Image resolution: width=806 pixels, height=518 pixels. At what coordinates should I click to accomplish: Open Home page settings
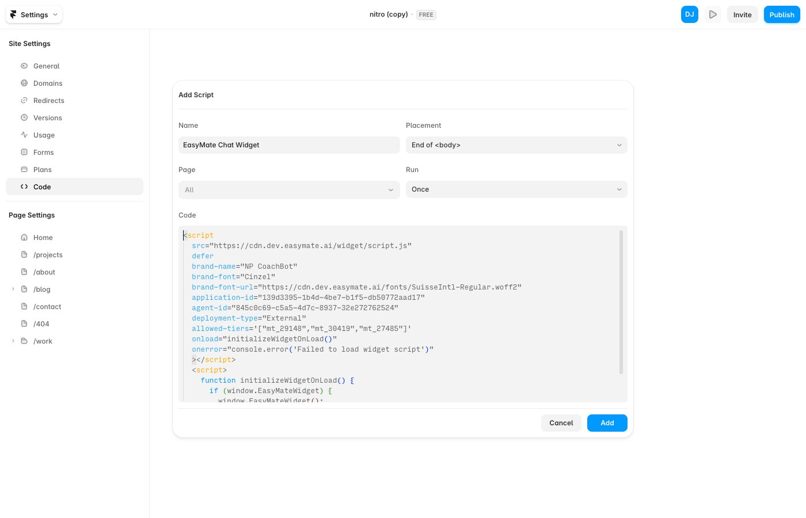pos(74,237)
